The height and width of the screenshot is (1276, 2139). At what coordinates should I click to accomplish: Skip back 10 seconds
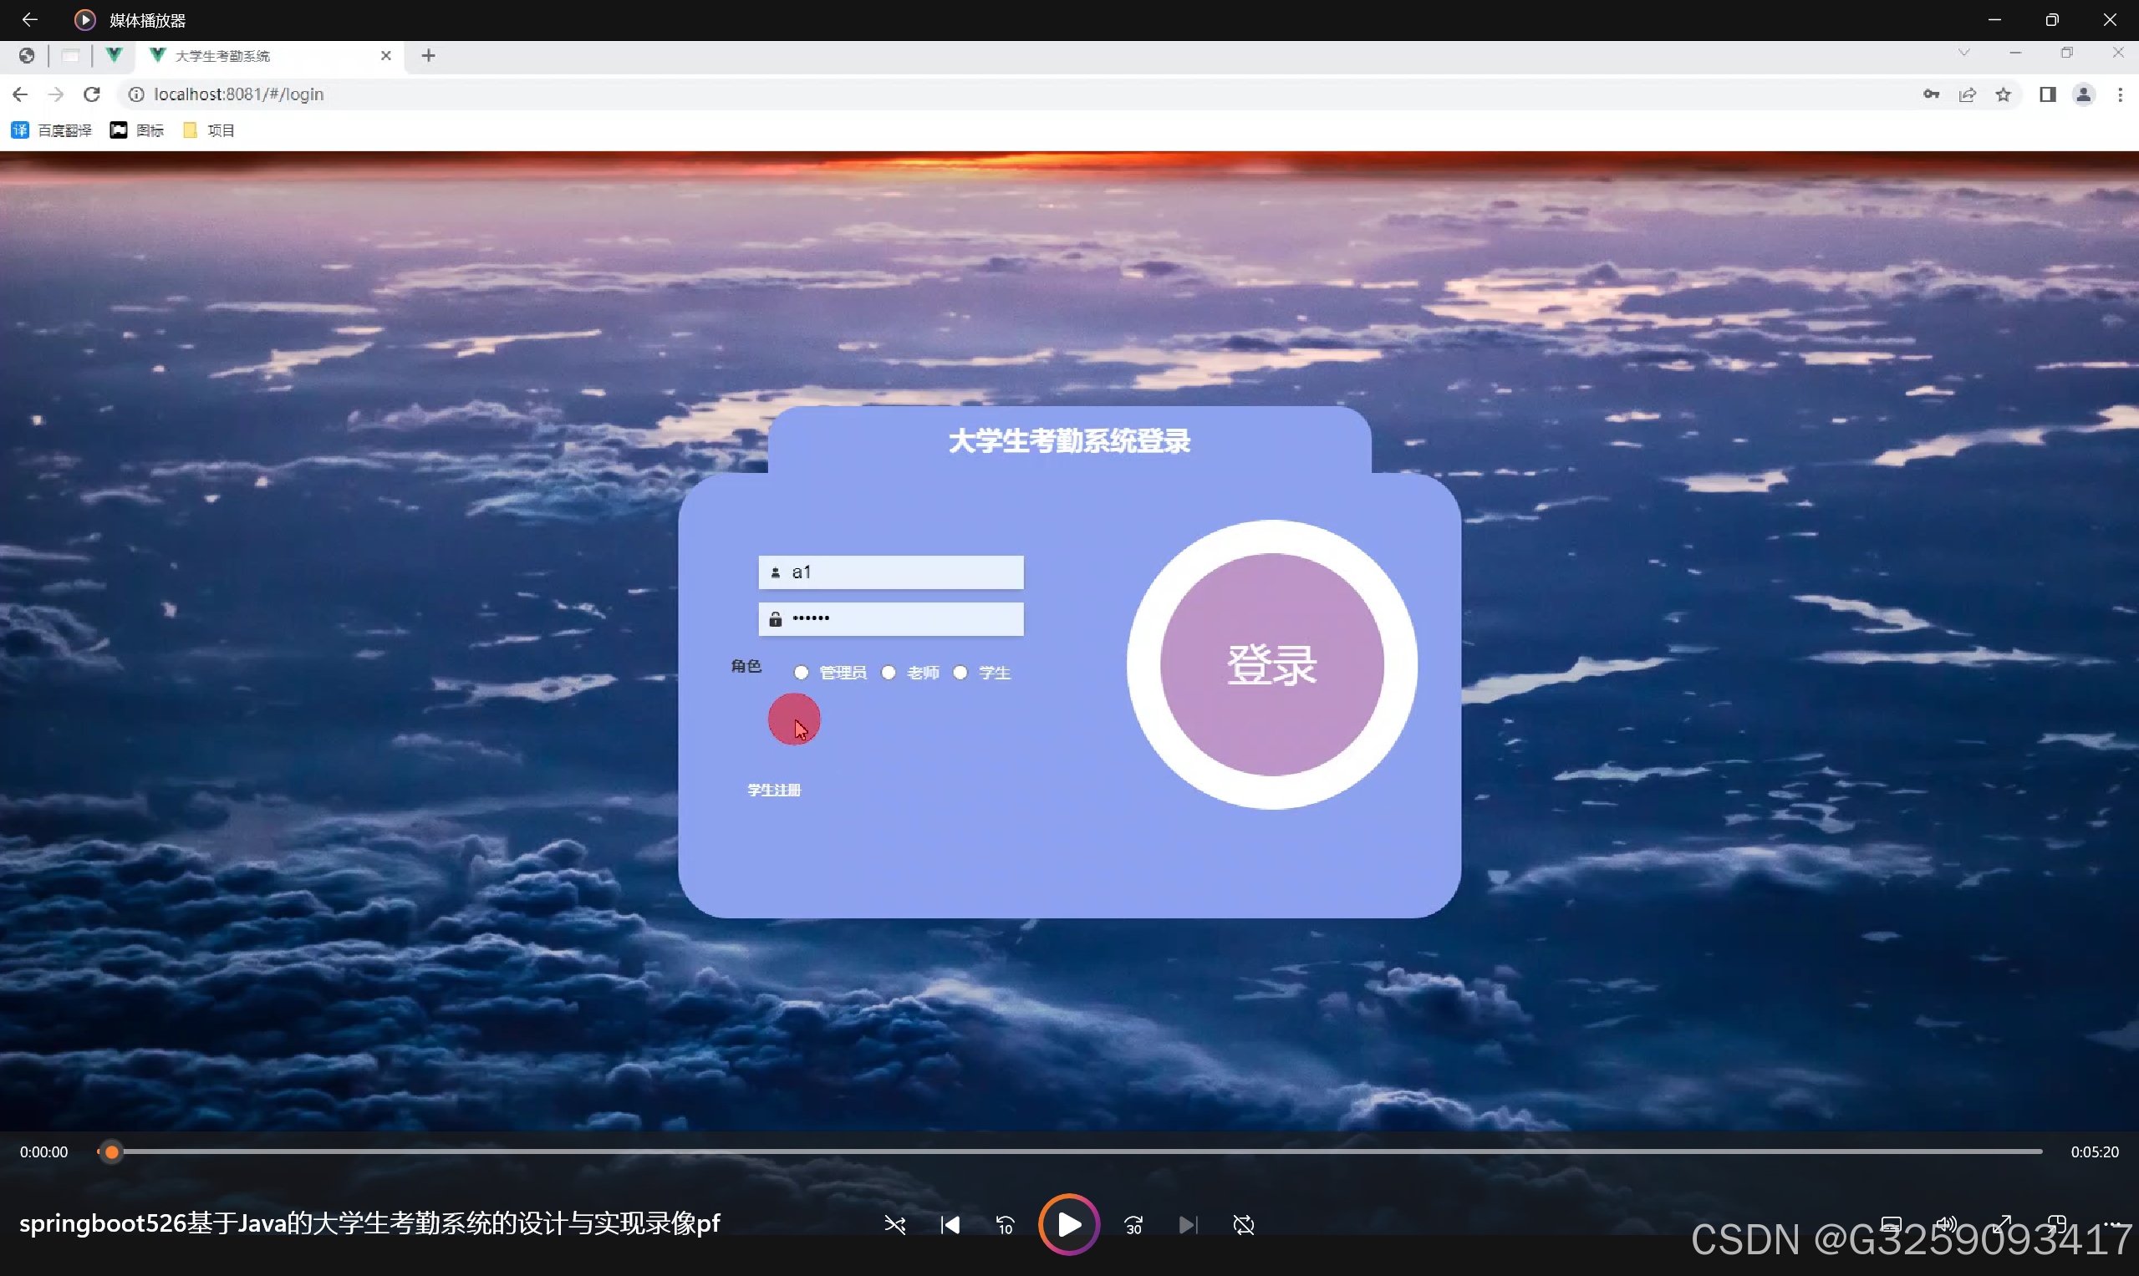[x=1005, y=1224]
